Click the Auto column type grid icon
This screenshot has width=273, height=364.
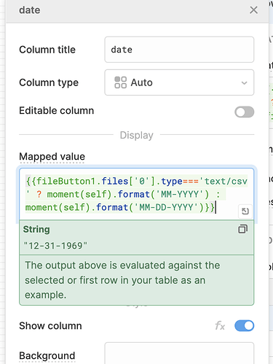coord(120,82)
